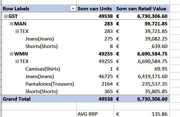
Task: Collapse the GST group
Action: pyautogui.click(x=6, y=16)
